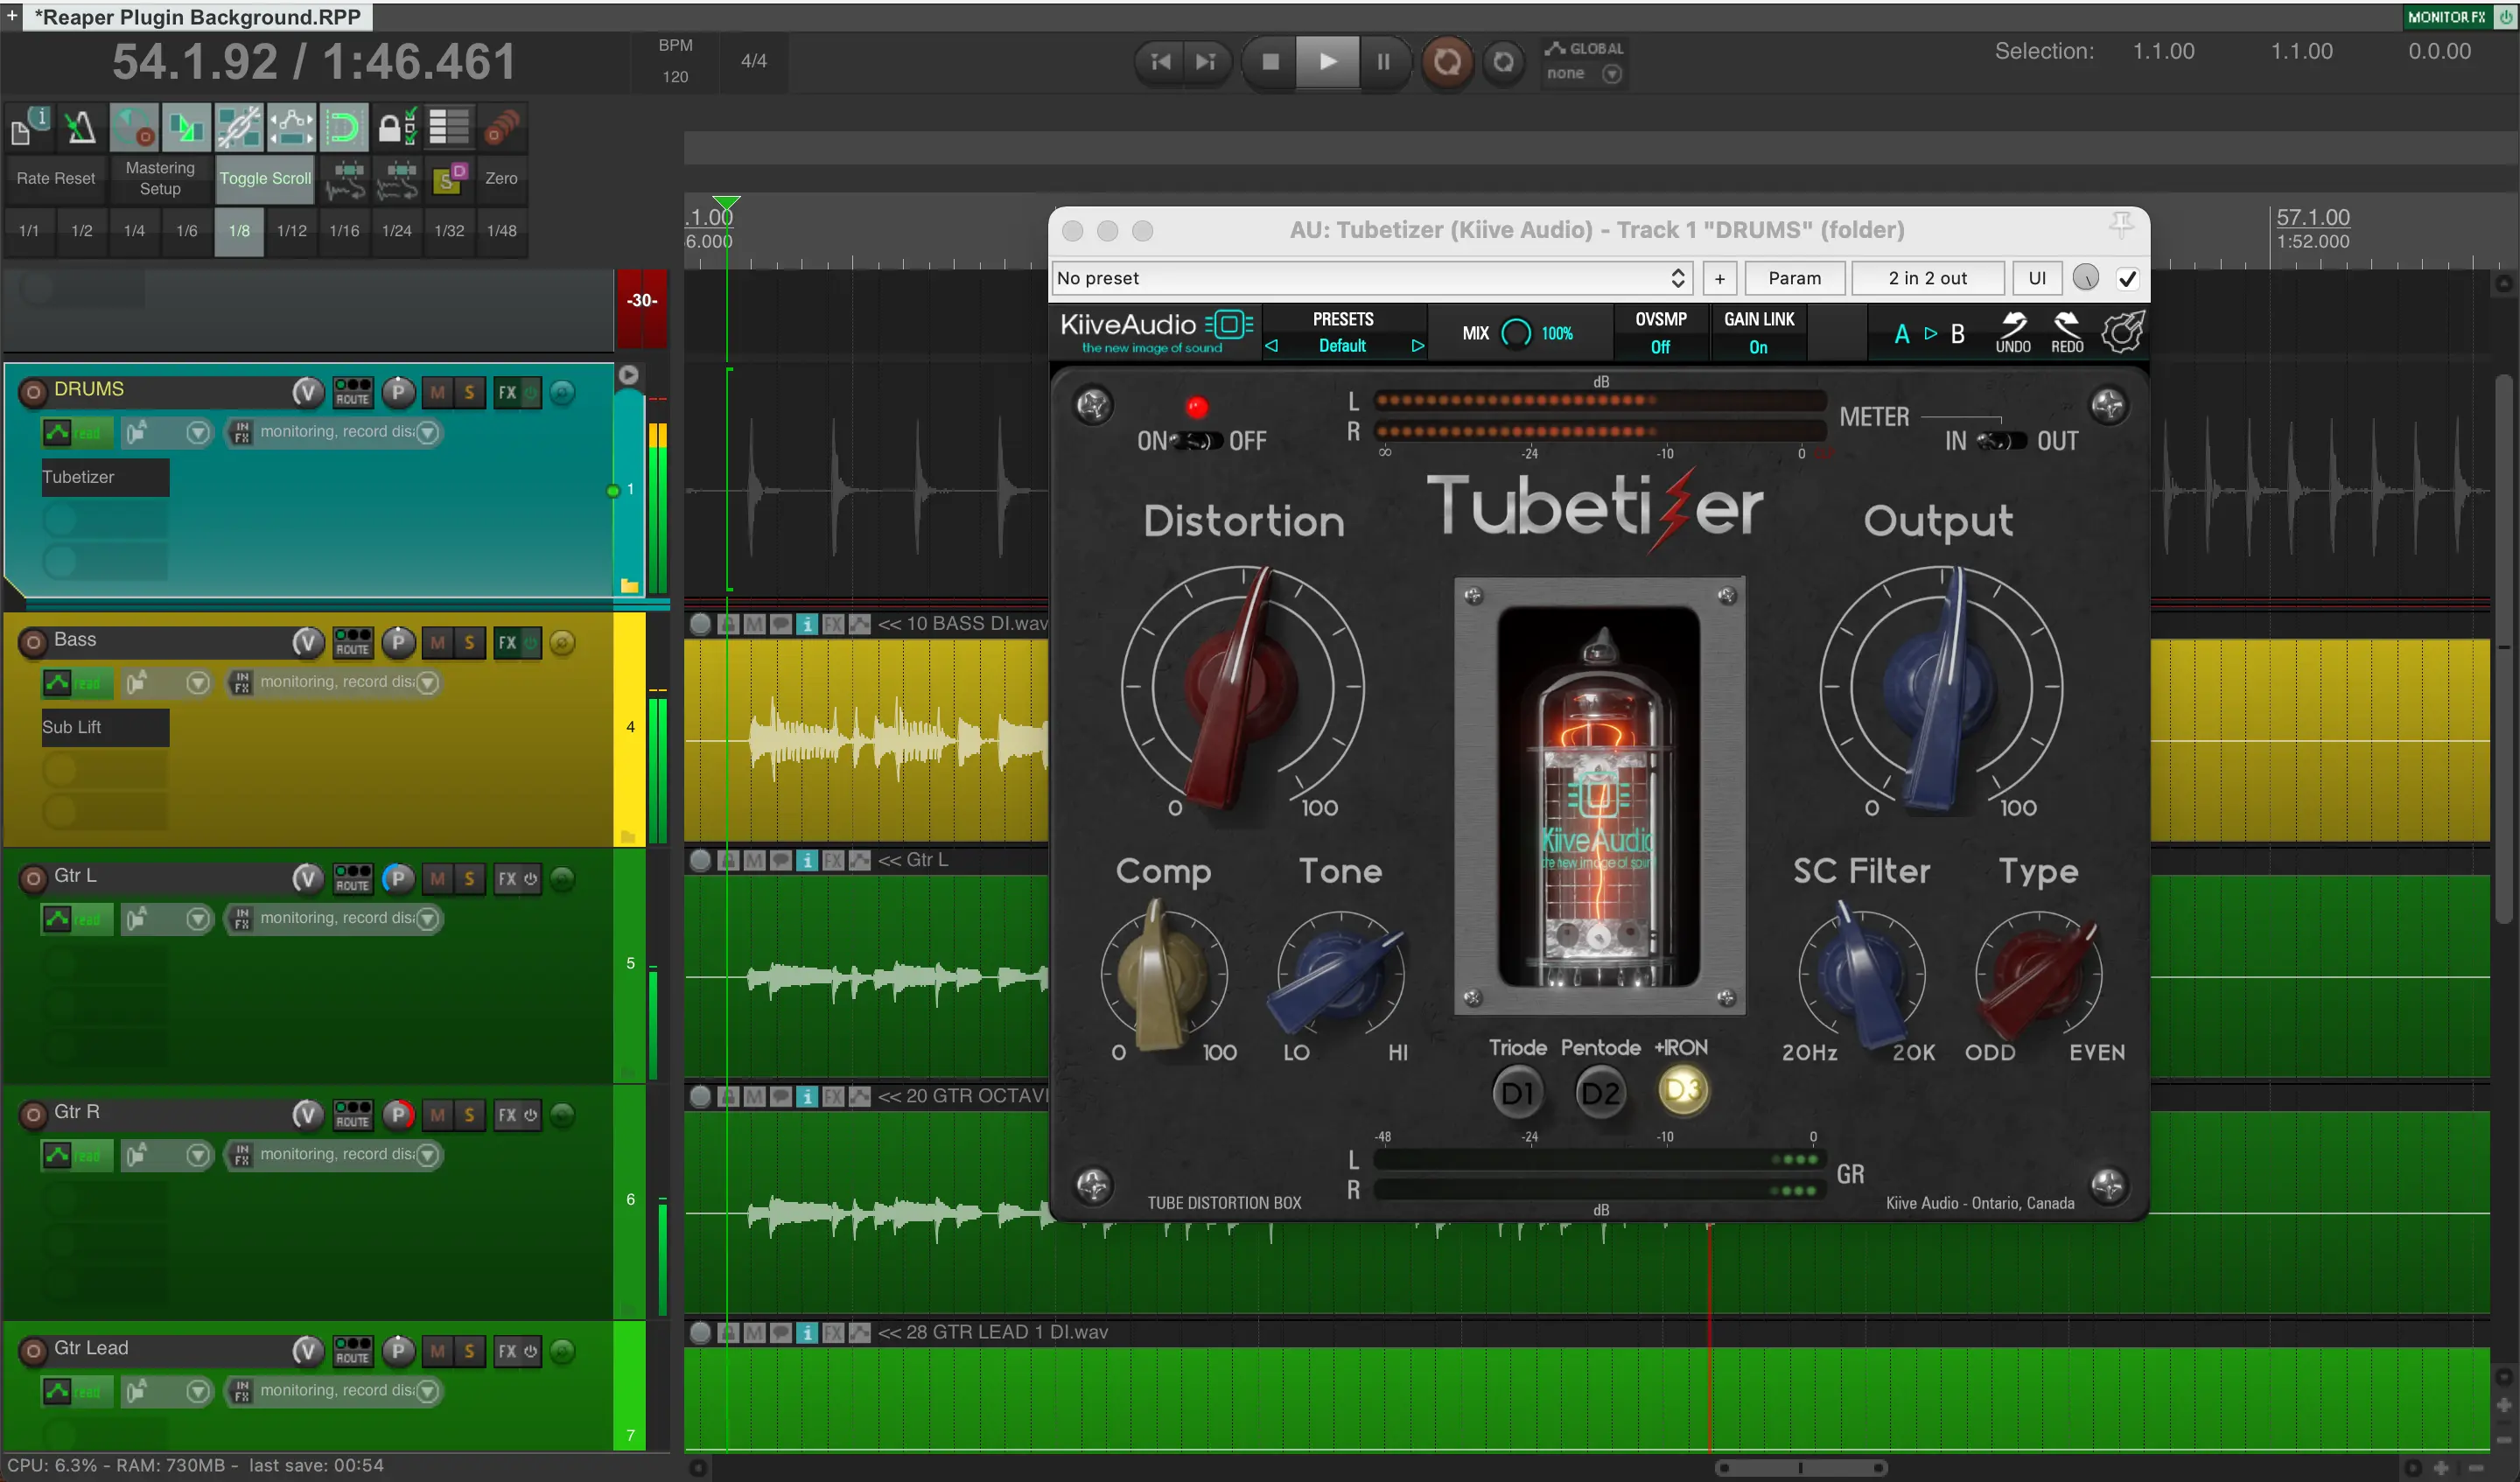Open routing for the Bass track
Image resolution: width=2520 pixels, height=1482 pixels.
point(352,642)
